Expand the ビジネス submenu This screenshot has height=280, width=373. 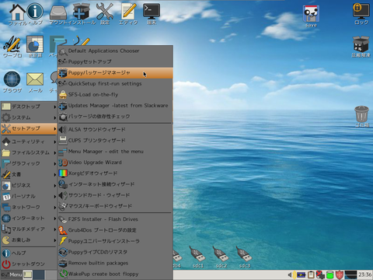coord(29,185)
